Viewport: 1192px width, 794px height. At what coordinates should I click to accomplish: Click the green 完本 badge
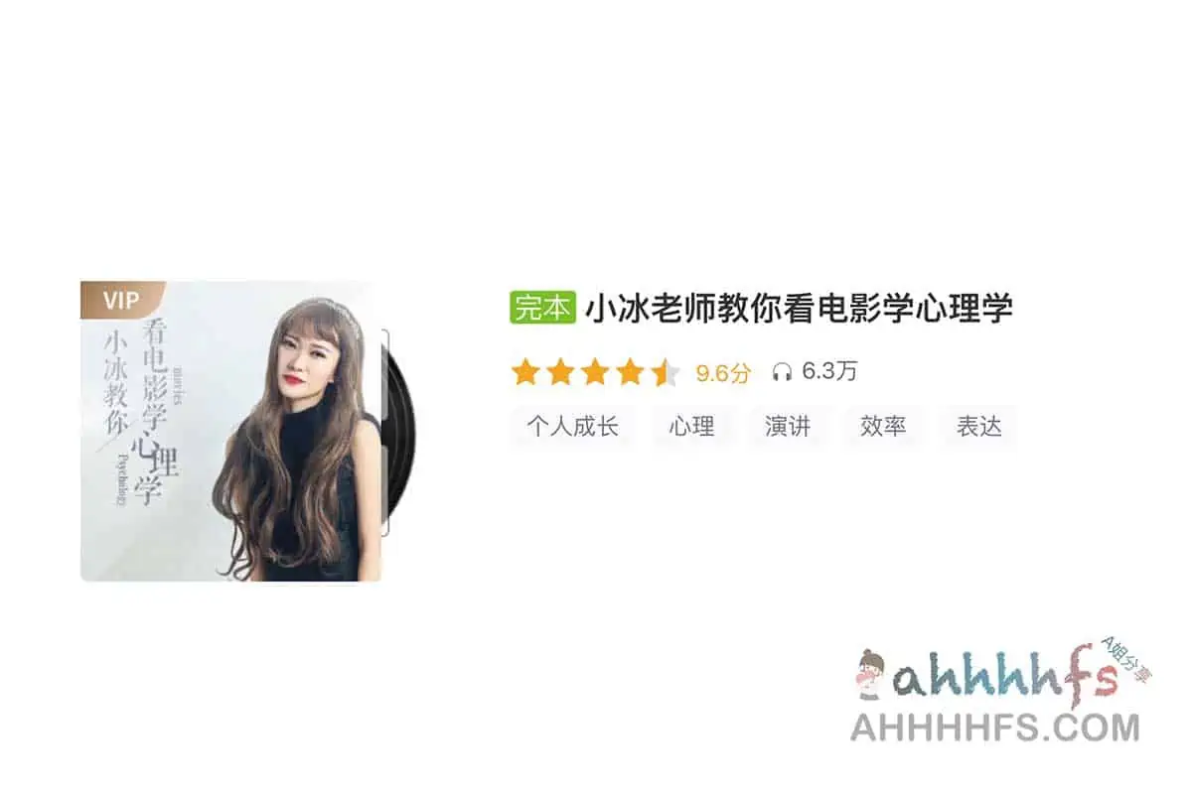(543, 309)
